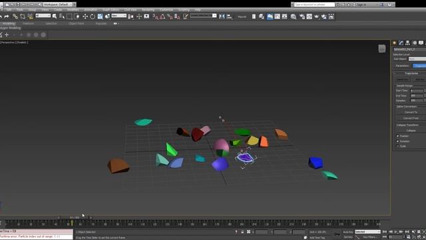This screenshot has width=426, height=240.
Task: Toggle the Angle Snap icon
Action: [162, 17]
